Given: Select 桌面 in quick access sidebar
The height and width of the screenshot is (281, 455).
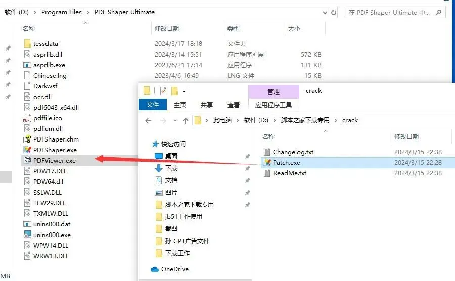Looking at the screenshot, I should 171,156.
